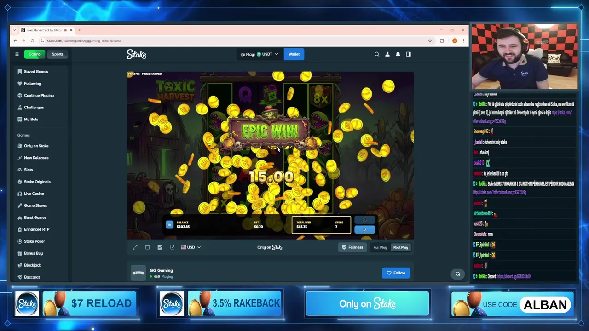Select the Sports tab

point(58,54)
